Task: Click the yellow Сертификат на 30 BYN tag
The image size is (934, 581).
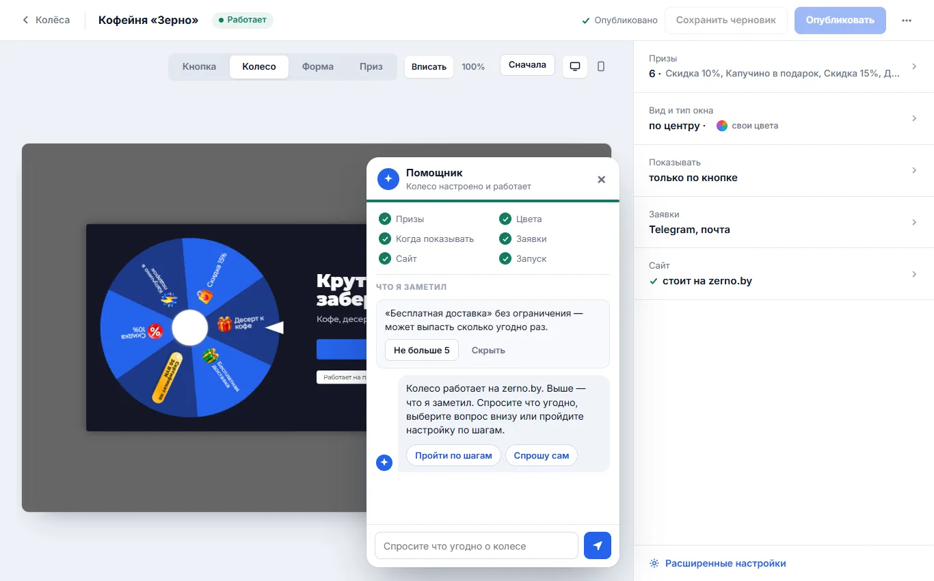Action: click(168, 377)
